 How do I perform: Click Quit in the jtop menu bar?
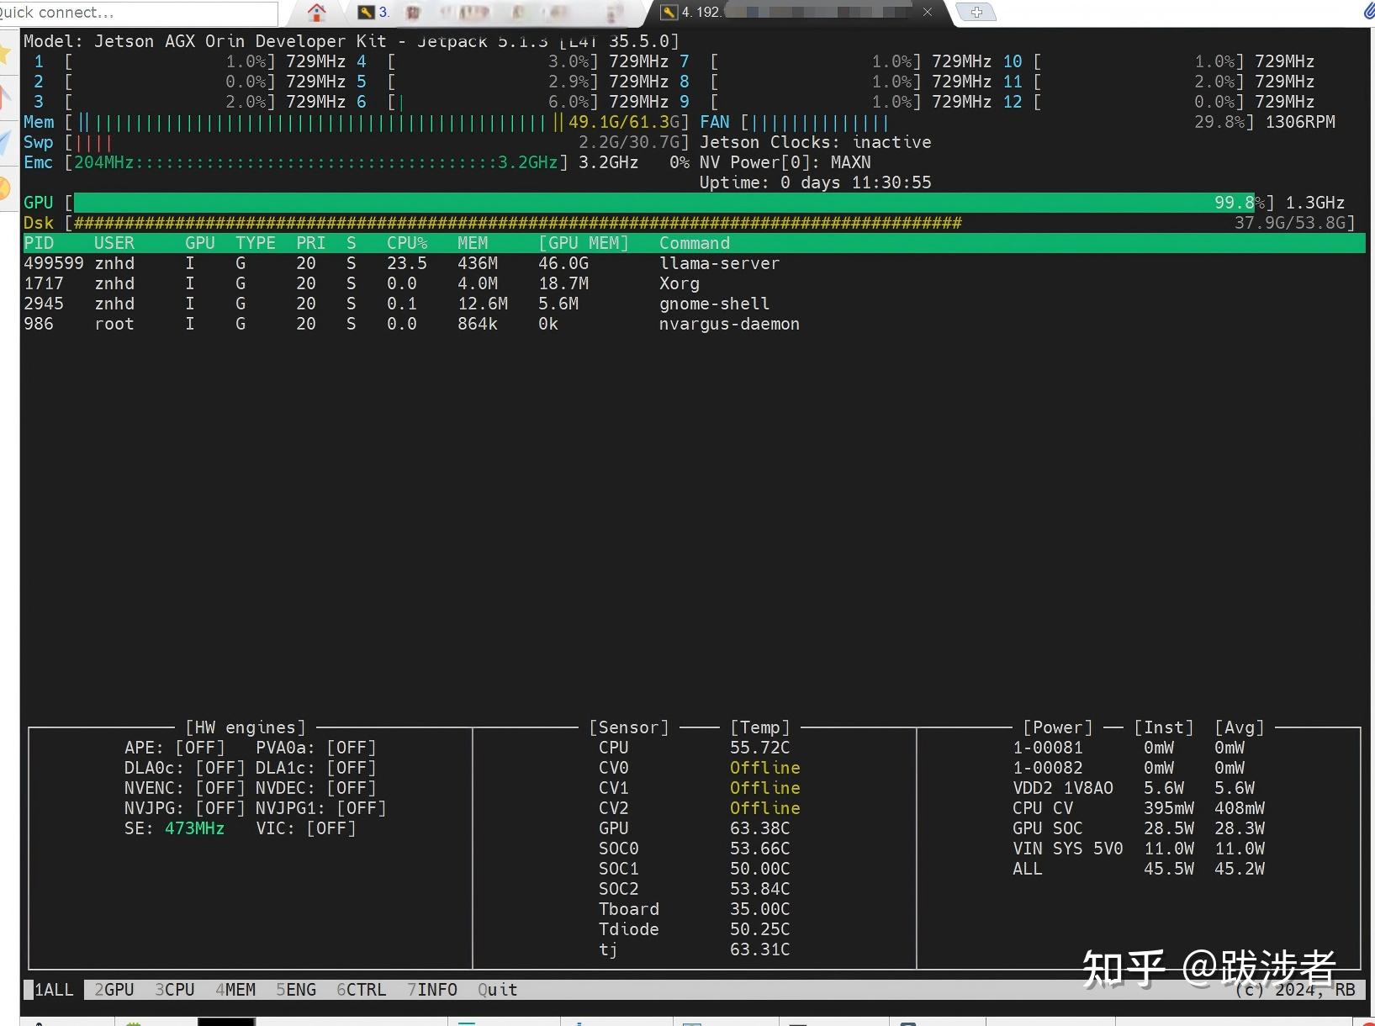pos(498,990)
